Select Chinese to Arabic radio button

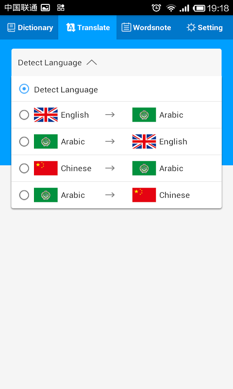coord(24,168)
